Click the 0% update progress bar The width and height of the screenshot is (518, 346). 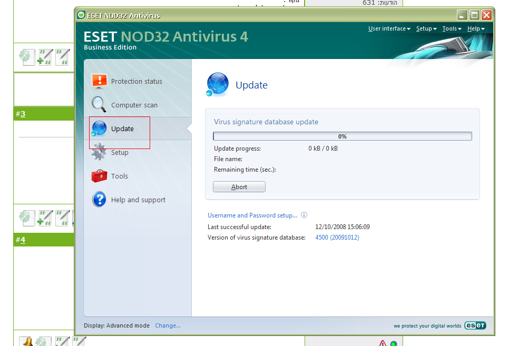[342, 136]
